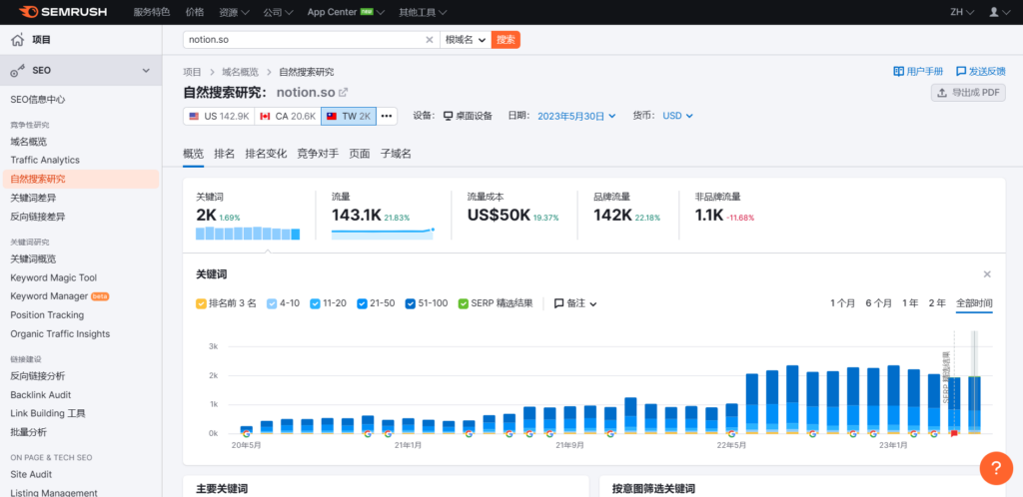Switch to the 排名 tab
The height and width of the screenshot is (497, 1023).
[x=225, y=154]
